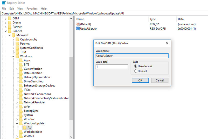Open the Edit menu
The width and height of the screenshot is (208, 139).
pos(12,9)
